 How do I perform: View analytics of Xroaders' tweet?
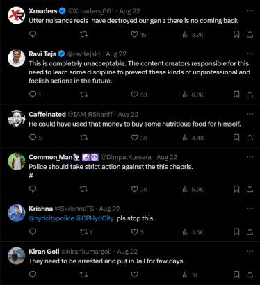pyautogui.click(x=193, y=35)
